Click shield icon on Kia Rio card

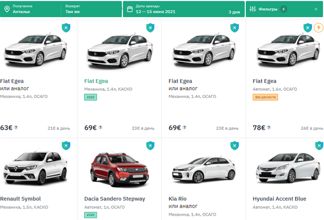[x=235, y=146]
